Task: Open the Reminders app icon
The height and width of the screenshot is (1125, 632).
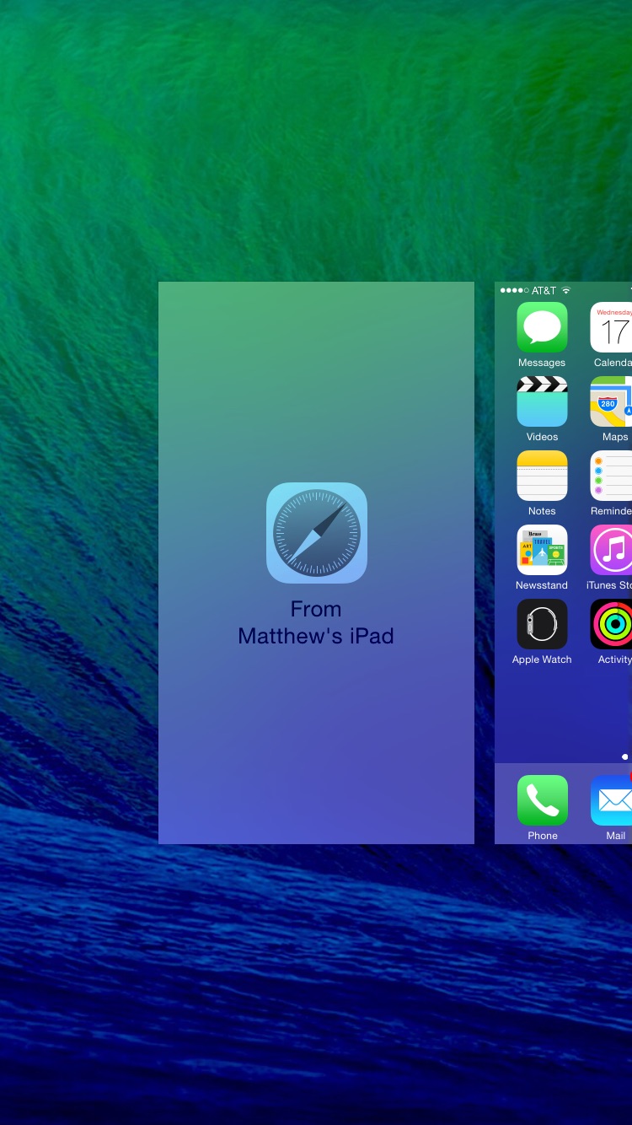Action: tap(612, 476)
